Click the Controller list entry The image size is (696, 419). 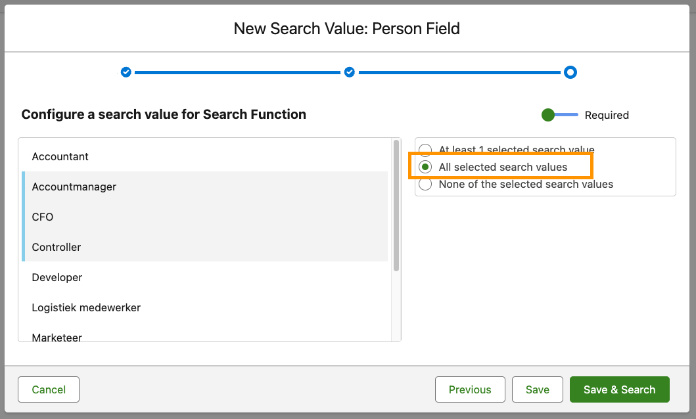pos(57,247)
